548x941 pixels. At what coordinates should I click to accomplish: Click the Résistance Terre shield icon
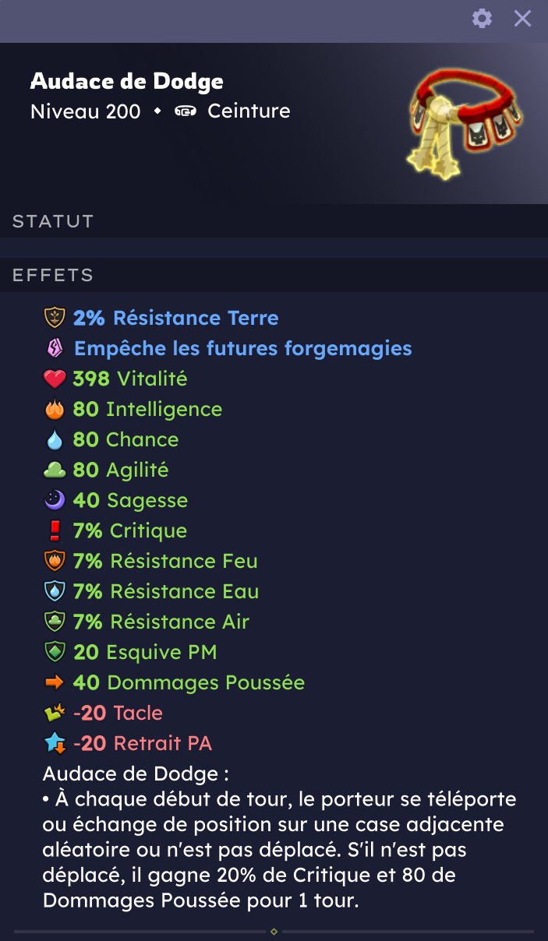pos(55,318)
